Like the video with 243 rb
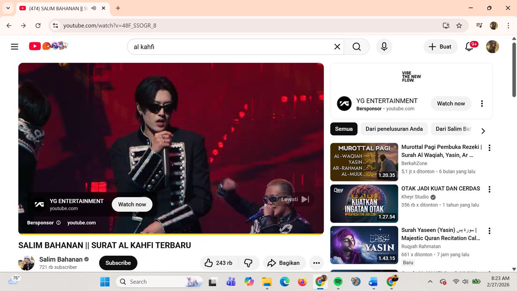 (x=218, y=263)
